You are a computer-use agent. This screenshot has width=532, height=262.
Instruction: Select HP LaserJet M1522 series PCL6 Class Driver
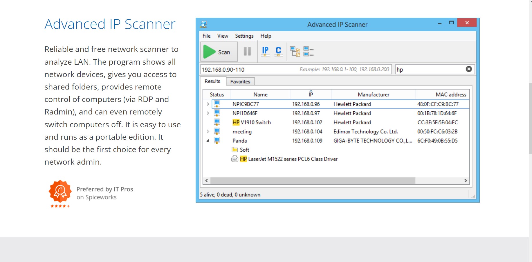pos(289,159)
